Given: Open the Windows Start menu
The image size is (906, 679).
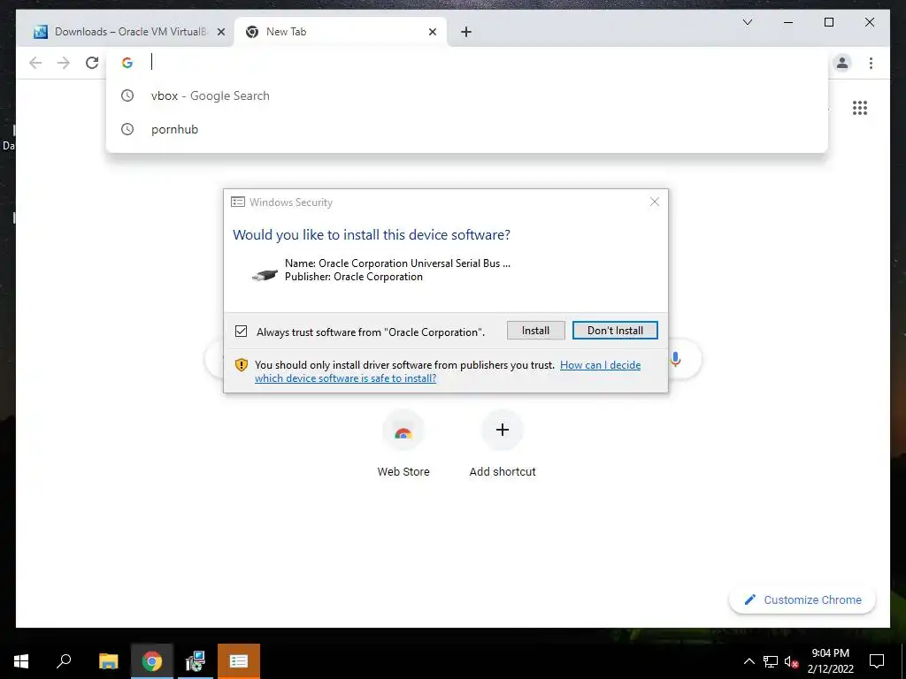Looking at the screenshot, I should click(x=21, y=661).
